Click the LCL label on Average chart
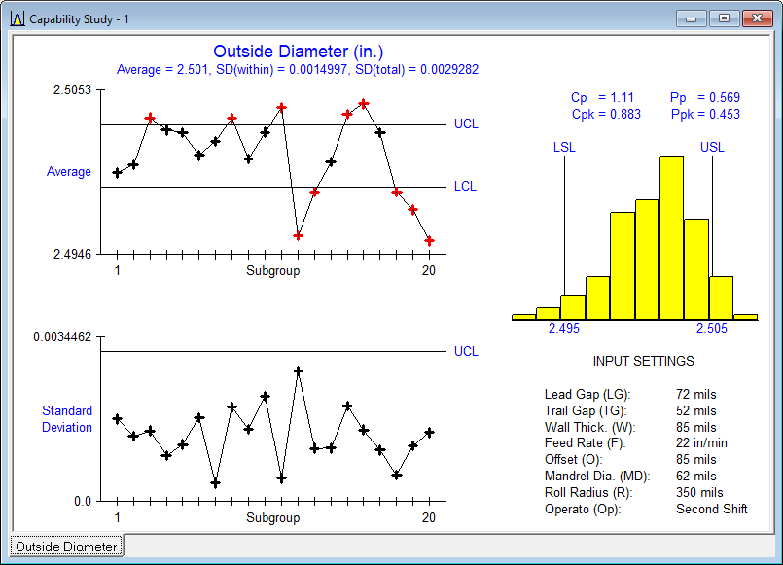 pyautogui.click(x=465, y=186)
